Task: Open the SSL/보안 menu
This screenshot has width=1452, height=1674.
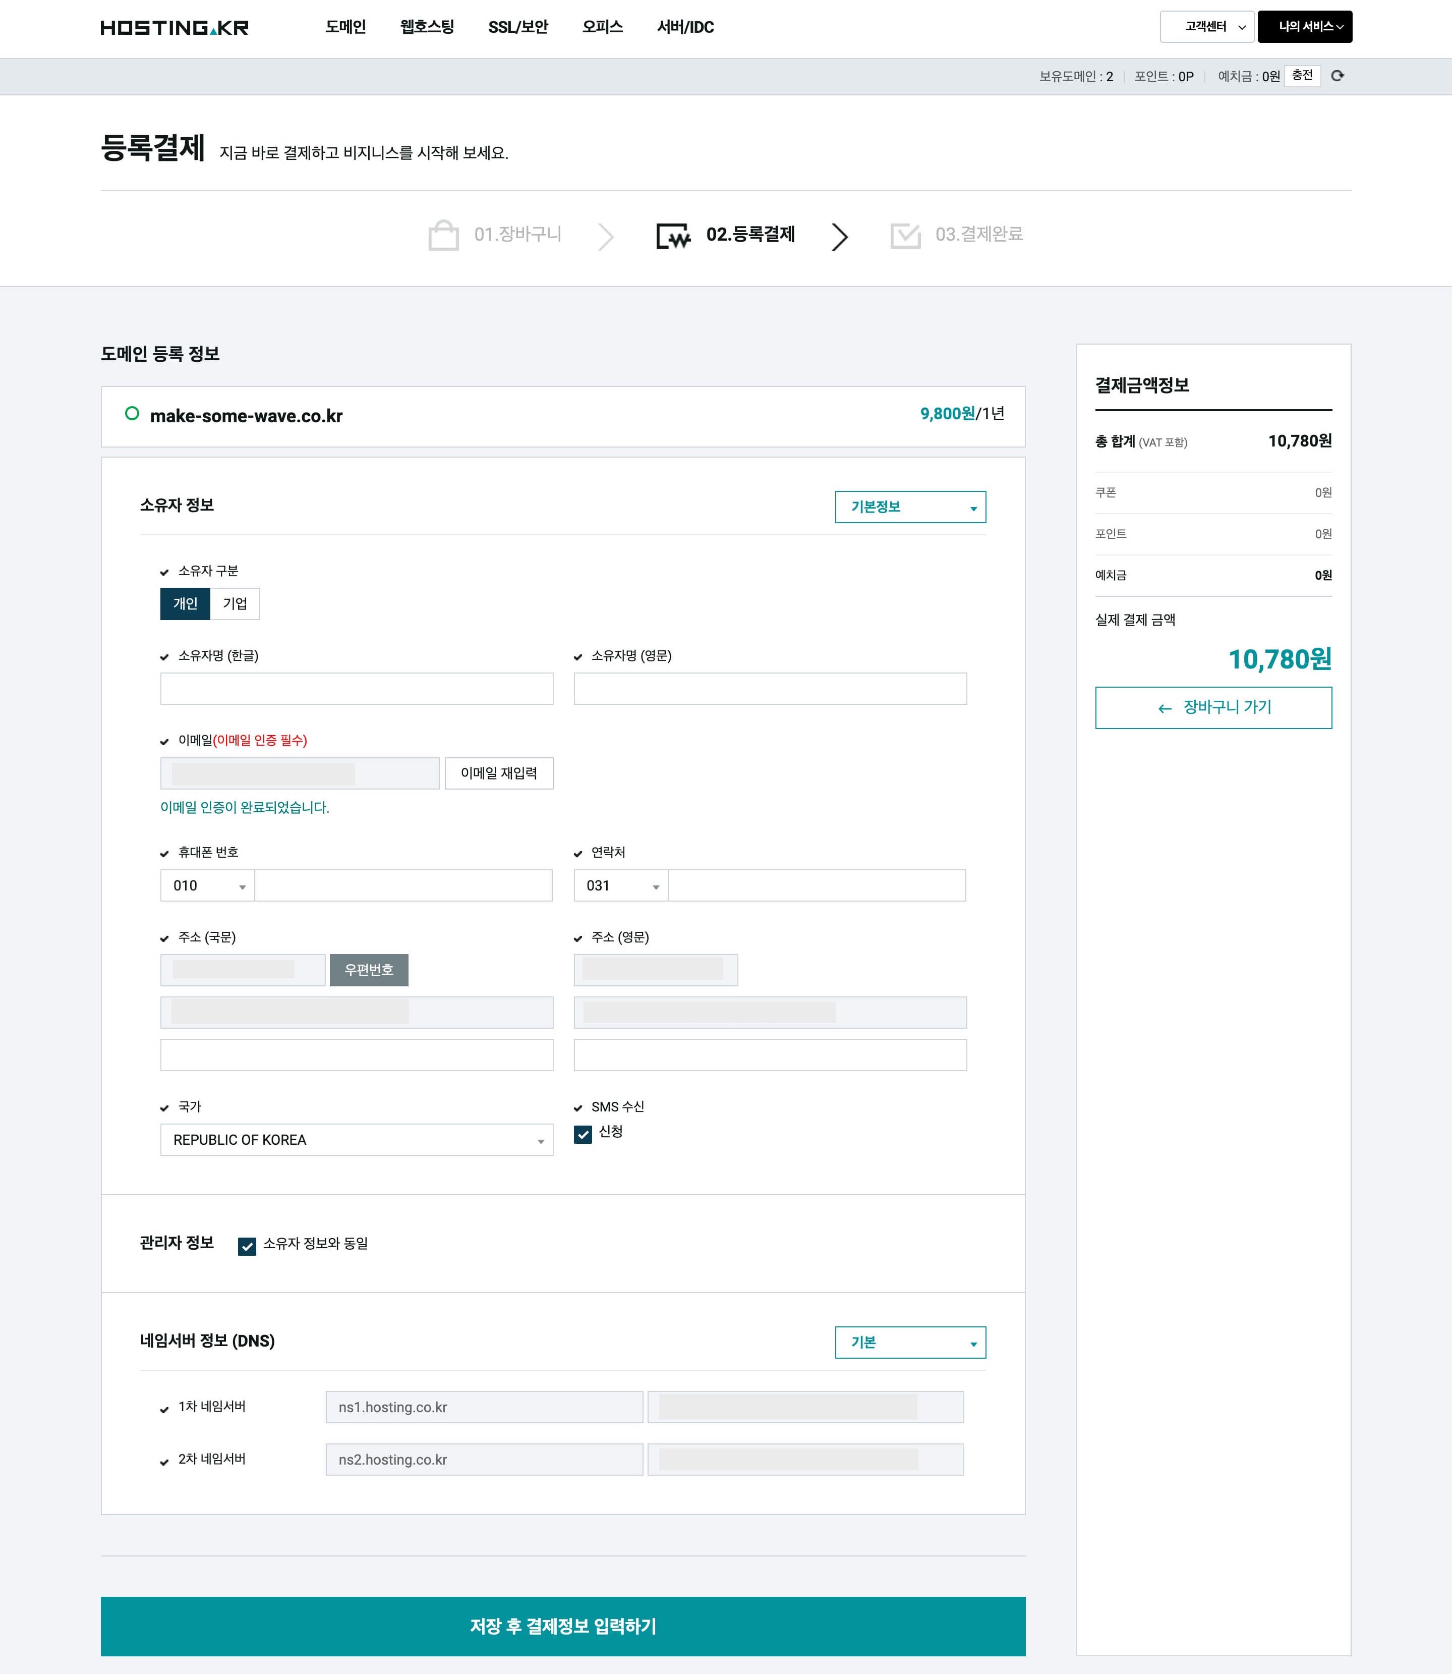Action: (518, 28)
